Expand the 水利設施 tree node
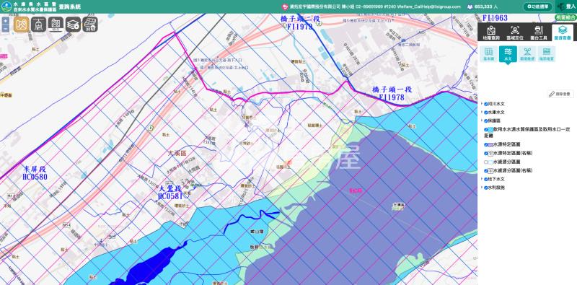Viewport: 577px width, 285px height. pos(482,188)
